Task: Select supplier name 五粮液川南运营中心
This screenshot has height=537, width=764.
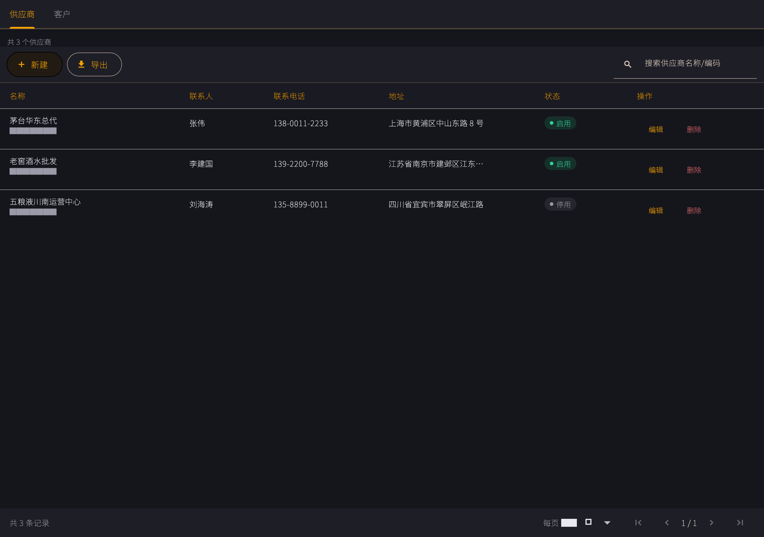Action: (x=45, y=202)
